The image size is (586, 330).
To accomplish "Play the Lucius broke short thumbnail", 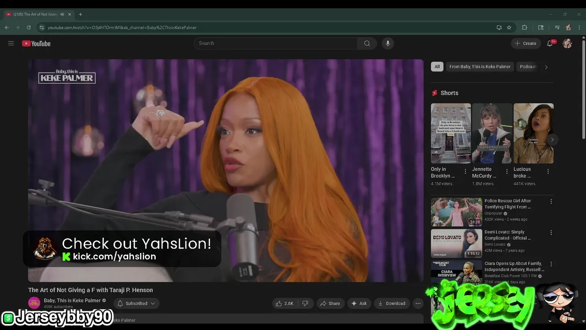I will (533, 133).
